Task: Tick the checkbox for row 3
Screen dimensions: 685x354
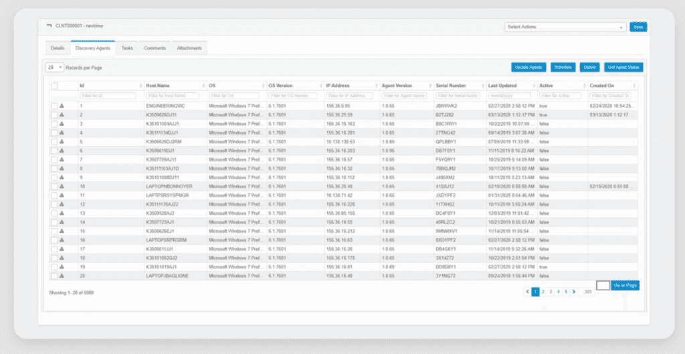Action: pos(54,124)
